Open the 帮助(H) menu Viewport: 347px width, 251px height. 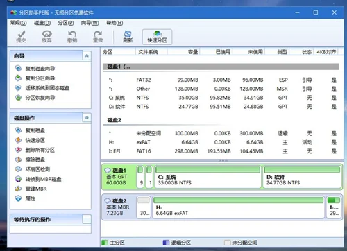tap(115, 23)
